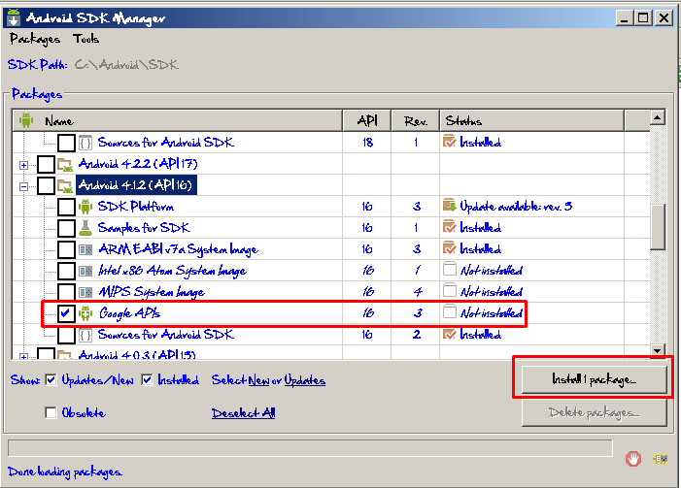Open the SDK Manager log icon at the bottom right
Screen dimensions: 681x488
click(x=661, y=459)
